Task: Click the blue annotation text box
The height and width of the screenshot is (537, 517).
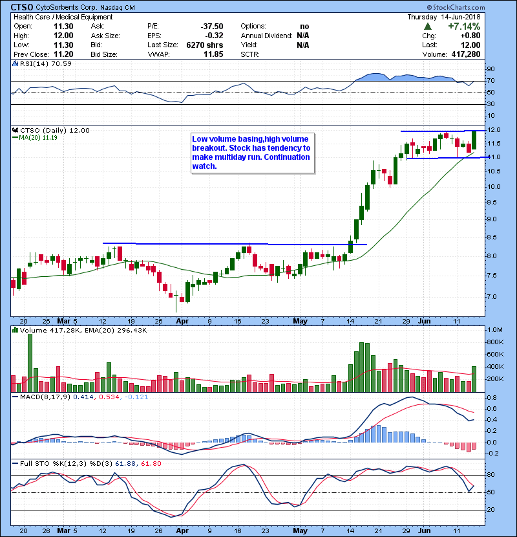Action: (x=253, y=153)
